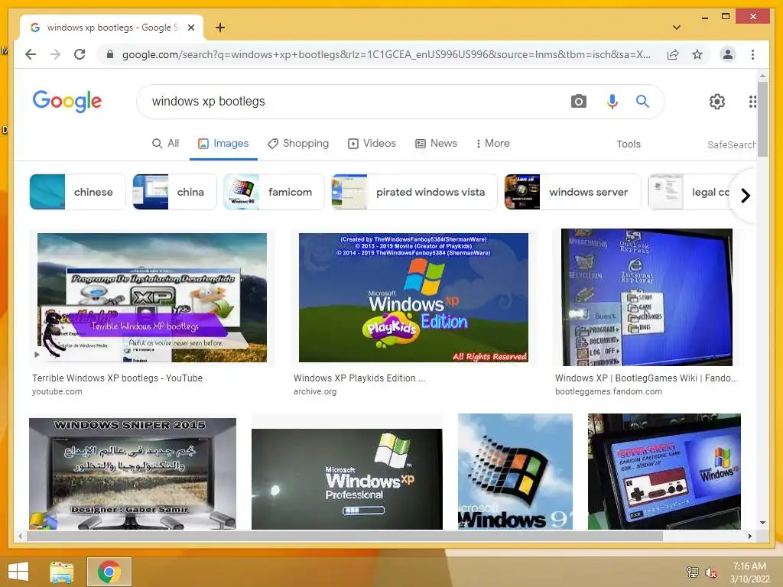Open the Windows XP Playkids Edition image

[x=414, y=297]
